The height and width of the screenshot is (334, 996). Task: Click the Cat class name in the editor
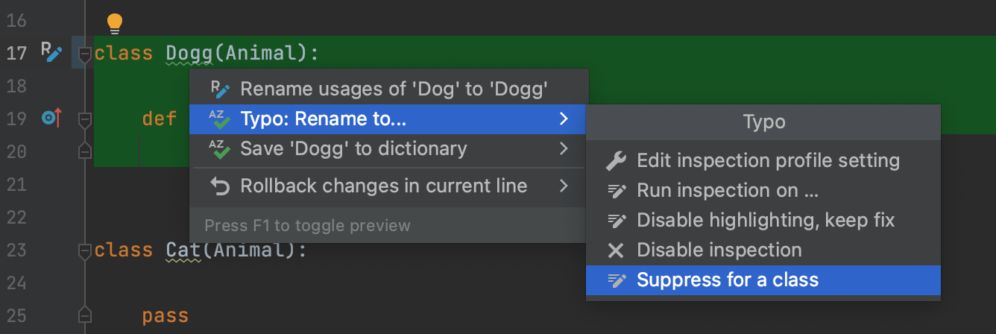(183, 250)
